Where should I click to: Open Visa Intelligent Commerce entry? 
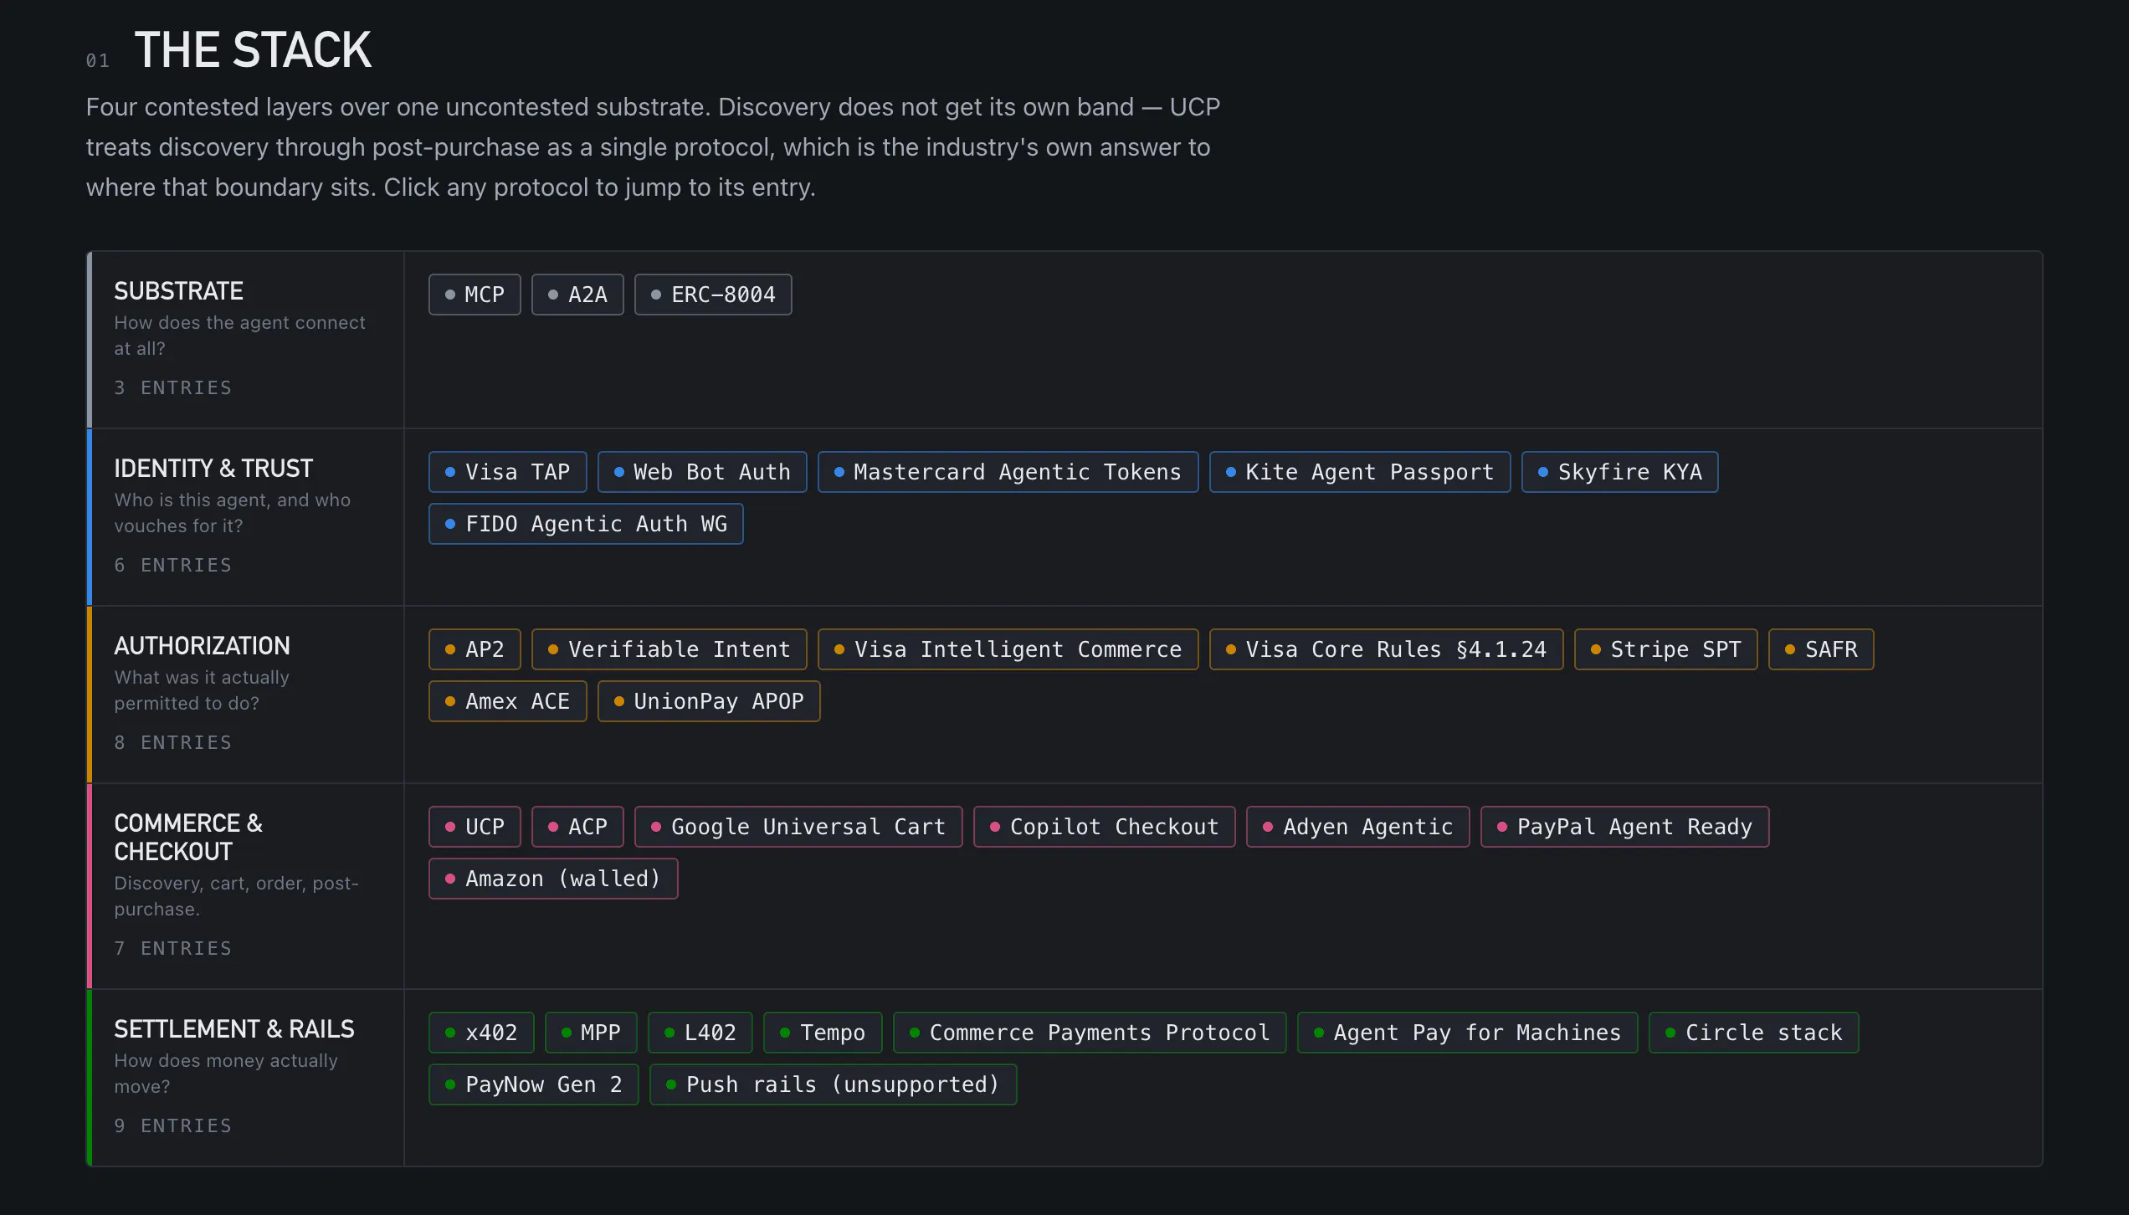tap(1008, 649)
